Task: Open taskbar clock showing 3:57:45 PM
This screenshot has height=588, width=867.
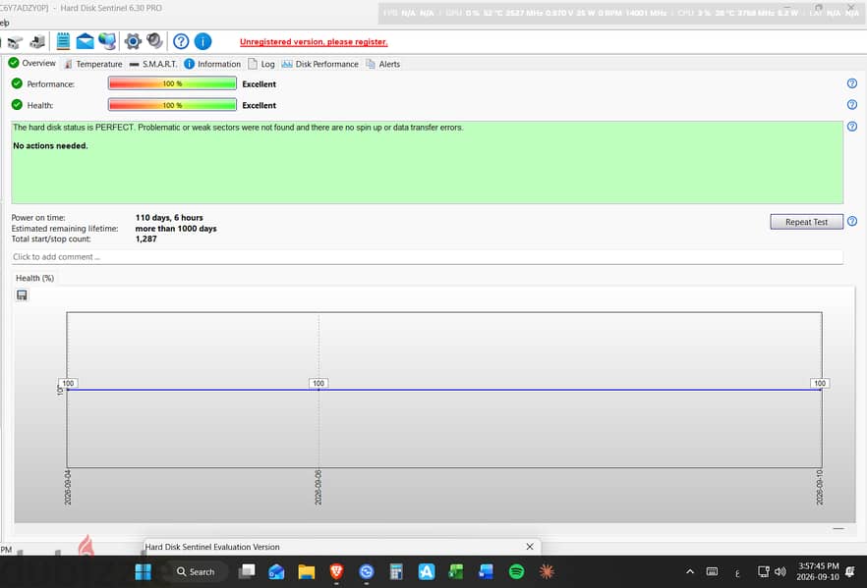Action: pyautogui.click(x=818, y=571)
